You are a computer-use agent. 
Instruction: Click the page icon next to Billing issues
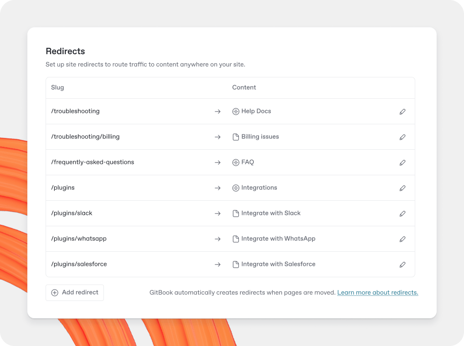point(235,137)
